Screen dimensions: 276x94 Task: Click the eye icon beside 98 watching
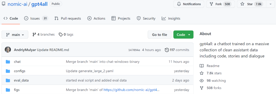[x=202, y=81]
